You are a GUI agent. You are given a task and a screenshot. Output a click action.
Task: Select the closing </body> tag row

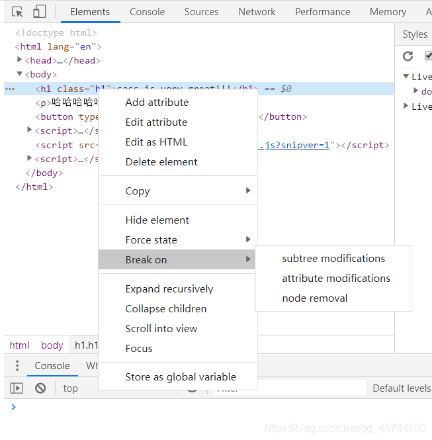(44, 173)
